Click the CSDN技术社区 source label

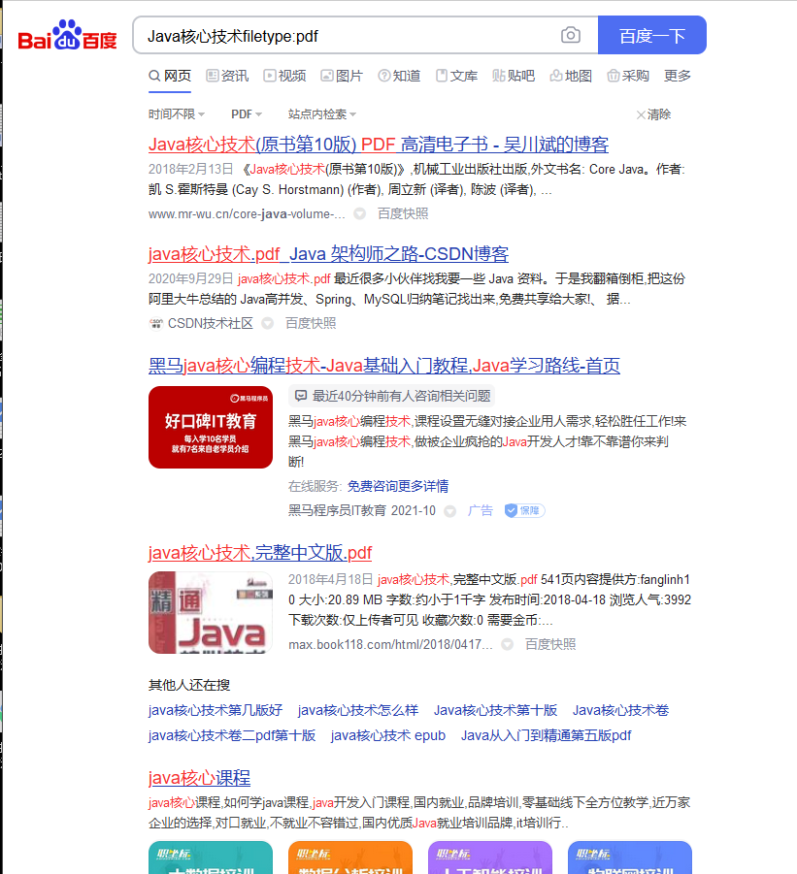(x=211, y=323)
